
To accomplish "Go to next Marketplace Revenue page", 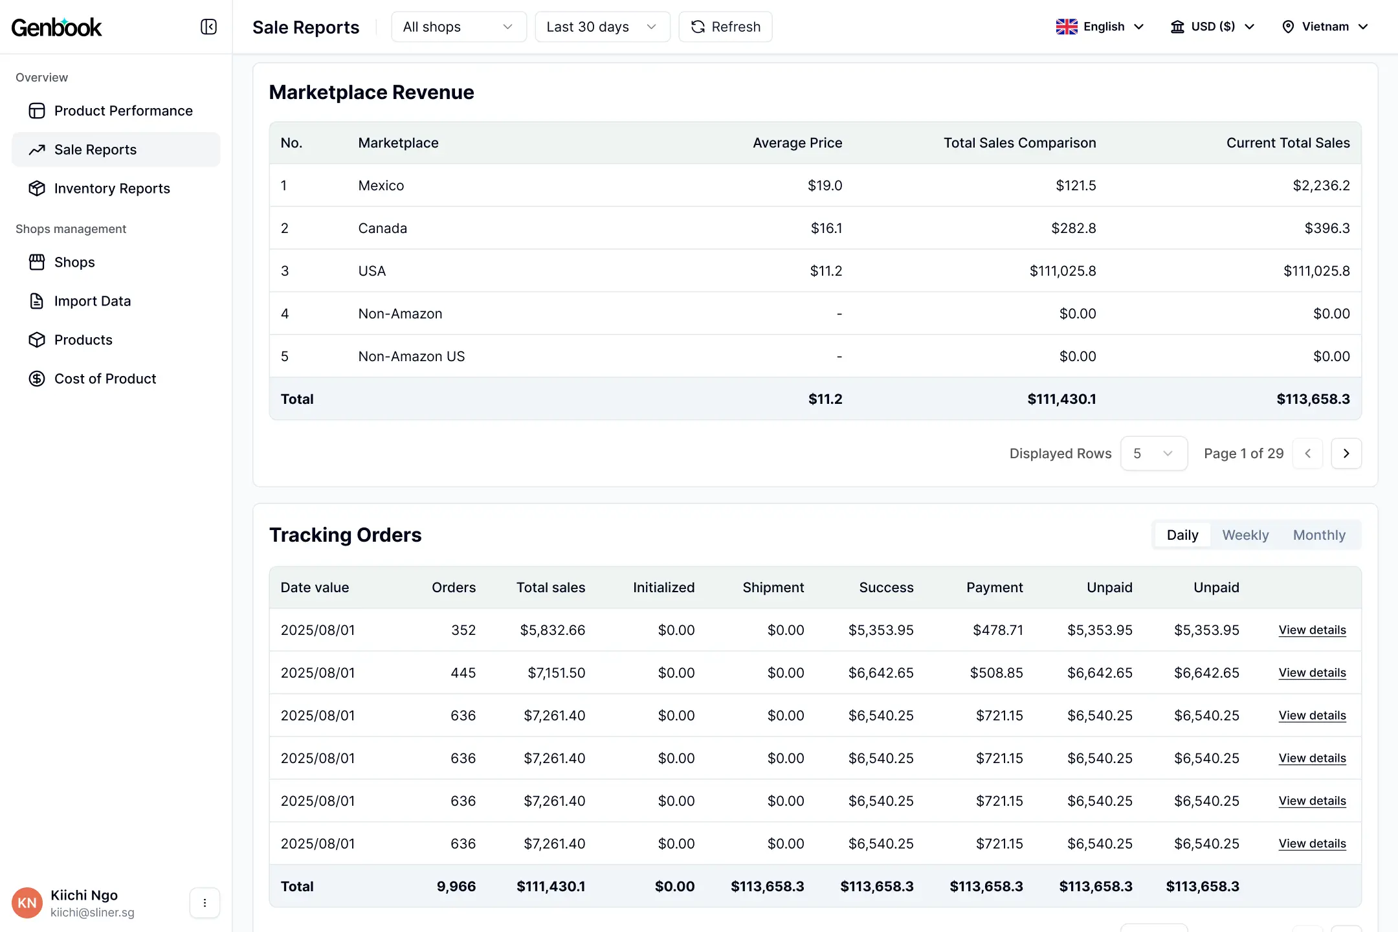I will tap(1346, 454).
